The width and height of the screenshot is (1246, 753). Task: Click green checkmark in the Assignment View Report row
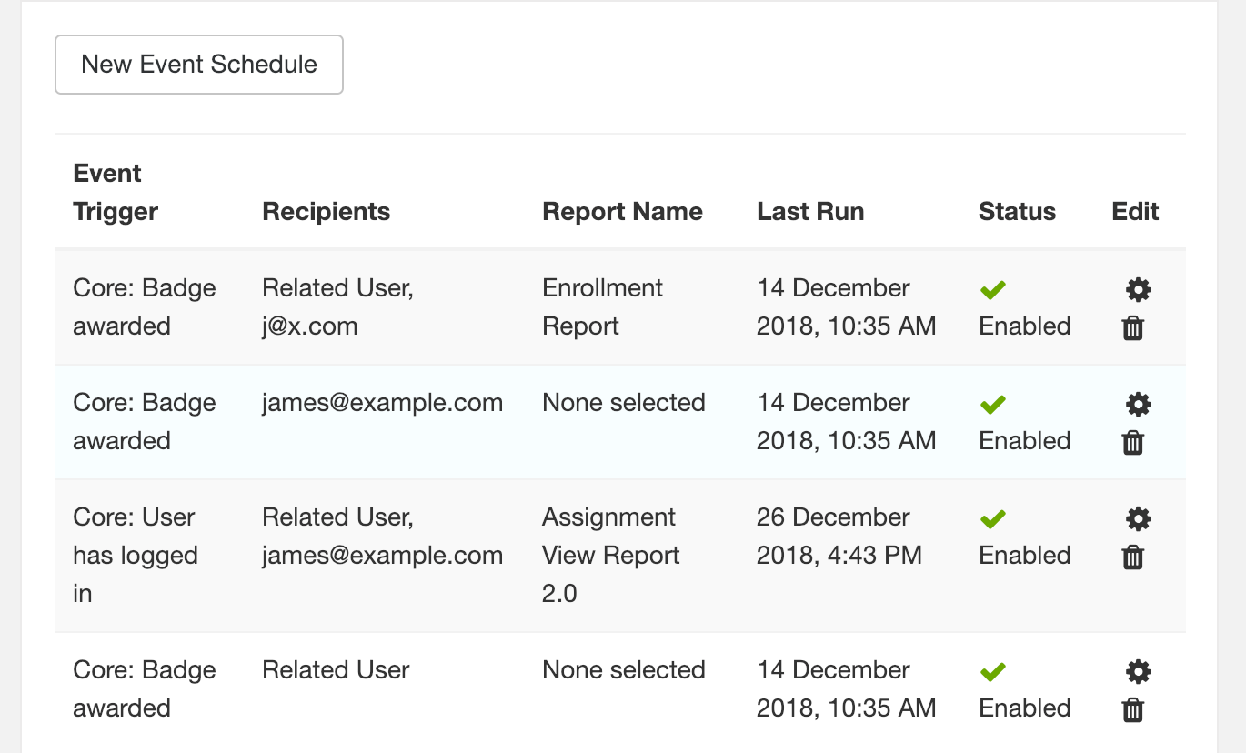click(x=992, y=519)
